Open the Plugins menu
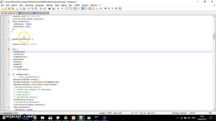This screenshot has width=216, height=121. point(85,5)
